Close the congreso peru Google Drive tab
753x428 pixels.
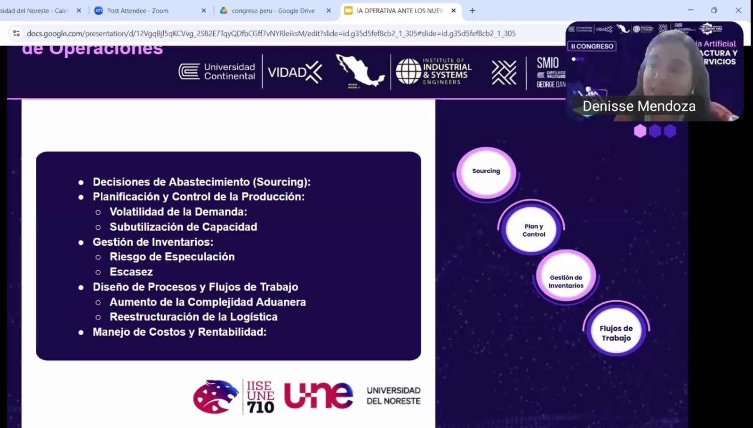click(x=328, y=10)
